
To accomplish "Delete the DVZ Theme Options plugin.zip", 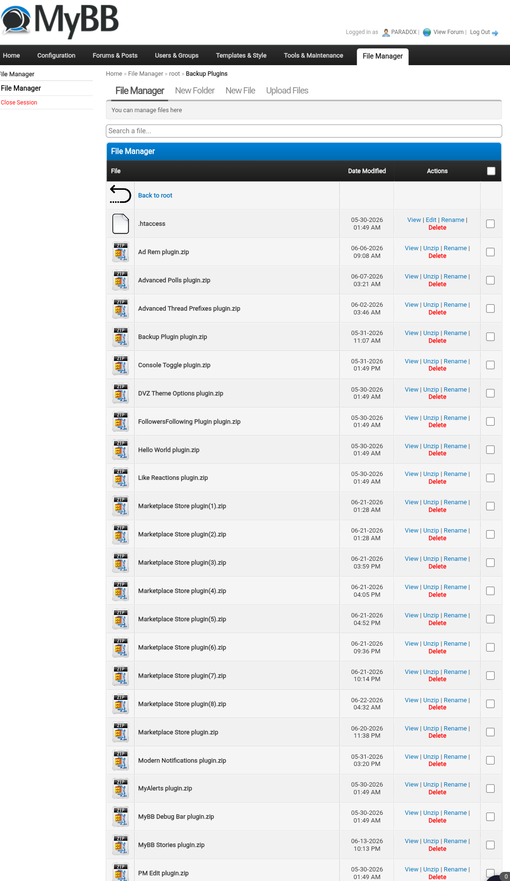I will tap(437, 397).
